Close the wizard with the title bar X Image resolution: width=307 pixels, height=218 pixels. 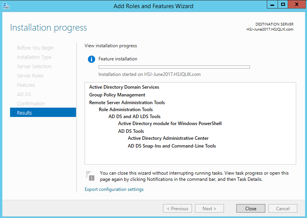[297, 5]
